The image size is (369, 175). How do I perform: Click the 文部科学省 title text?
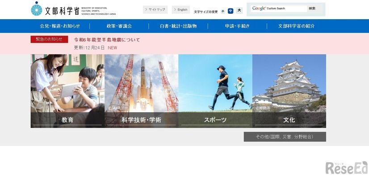(62, 11)
